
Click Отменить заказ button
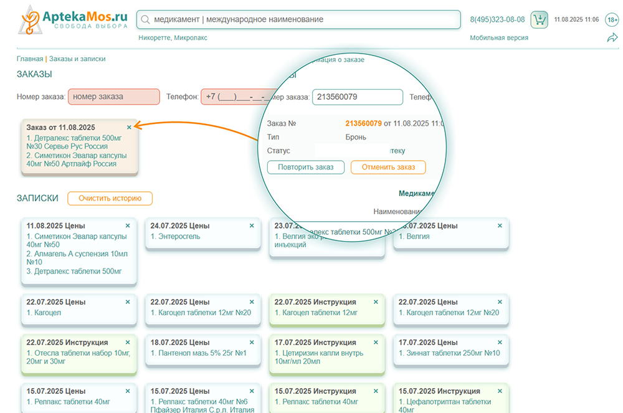click(388, 167)
